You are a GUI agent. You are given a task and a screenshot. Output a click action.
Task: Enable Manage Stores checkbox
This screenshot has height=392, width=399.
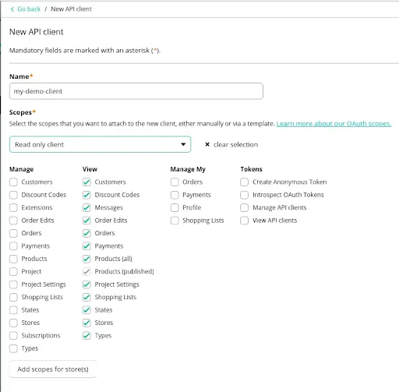coord(13,323)
